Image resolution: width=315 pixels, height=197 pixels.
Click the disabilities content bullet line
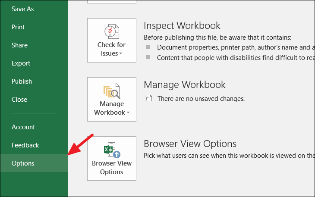point(233,57)
